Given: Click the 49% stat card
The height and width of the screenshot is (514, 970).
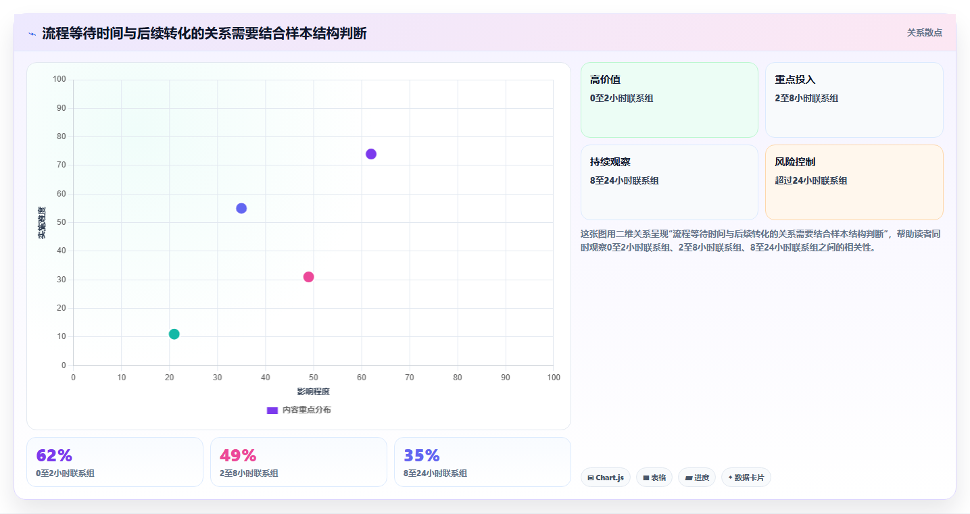Looking at the screenshot, I should (x=299, y=462).
